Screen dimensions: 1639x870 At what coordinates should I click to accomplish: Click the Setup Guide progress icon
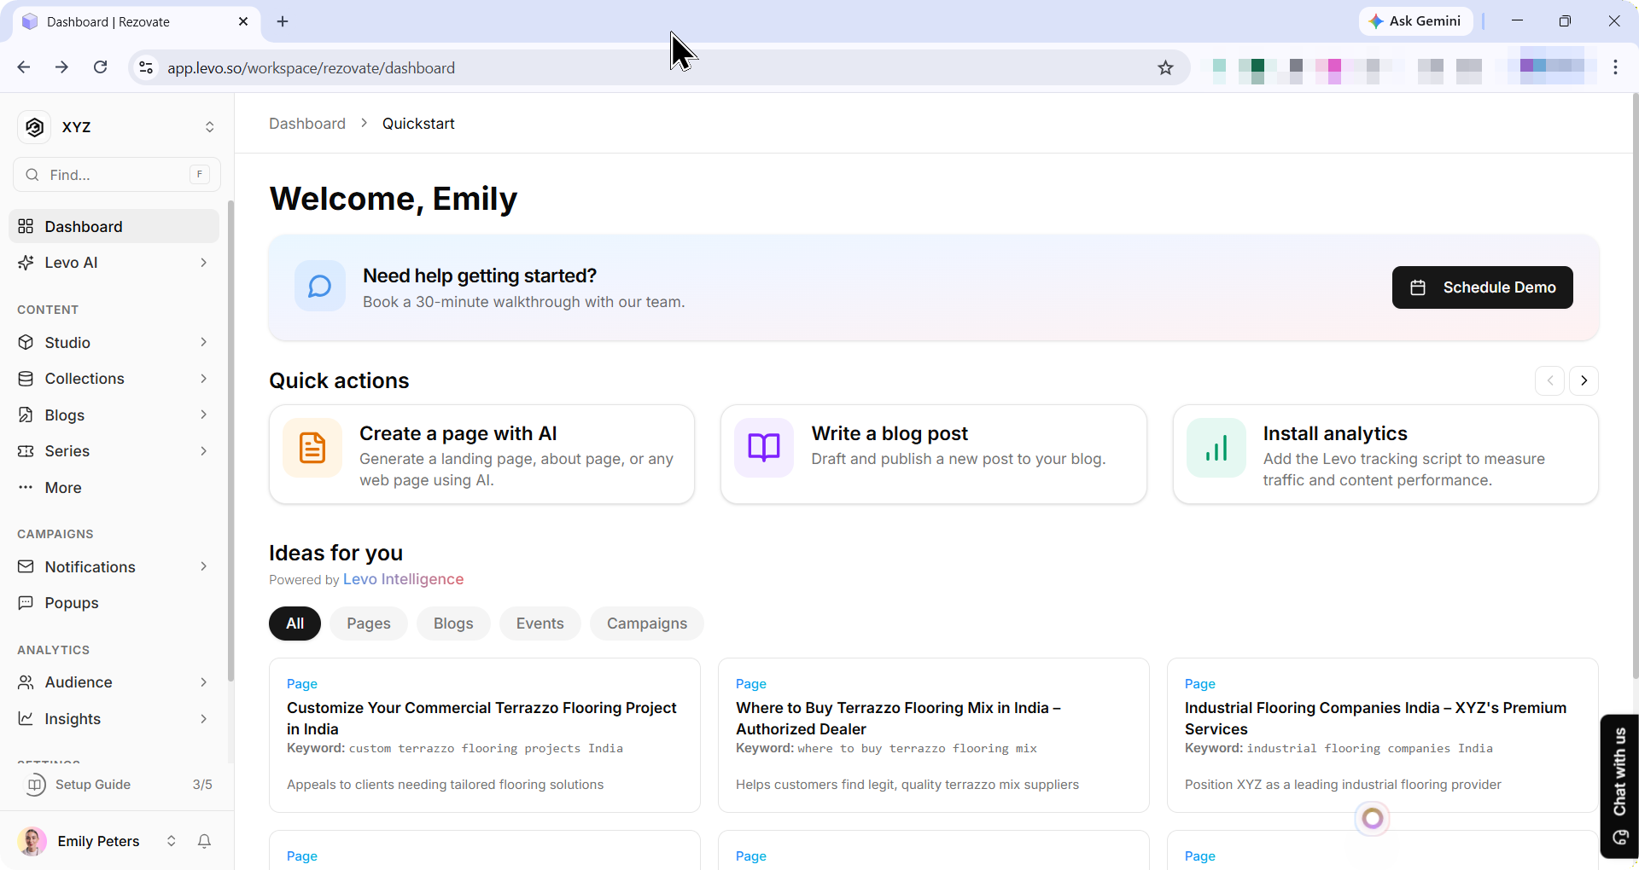(35, 785)
